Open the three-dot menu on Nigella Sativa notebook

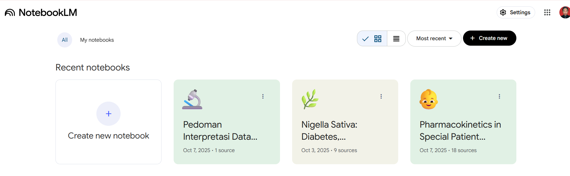pyautogui.click(x=381, y=96)
